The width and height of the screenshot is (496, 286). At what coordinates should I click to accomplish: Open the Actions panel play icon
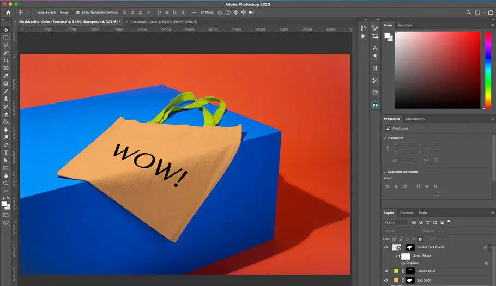coord(363,36)
